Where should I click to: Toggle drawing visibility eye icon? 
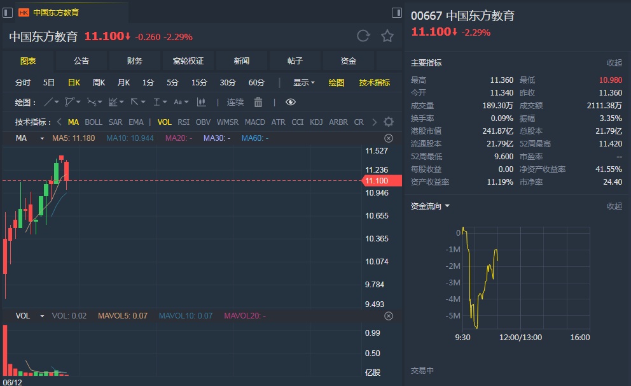[x=291, y=103]
